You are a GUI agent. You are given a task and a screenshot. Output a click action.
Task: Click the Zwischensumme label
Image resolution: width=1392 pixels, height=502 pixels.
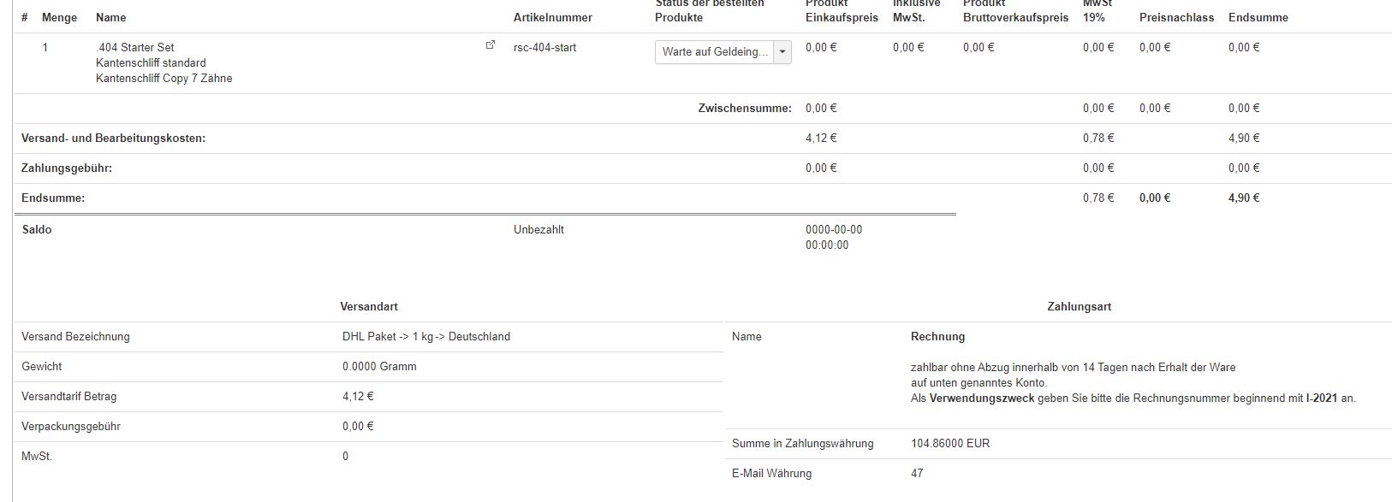coord(745,108)
